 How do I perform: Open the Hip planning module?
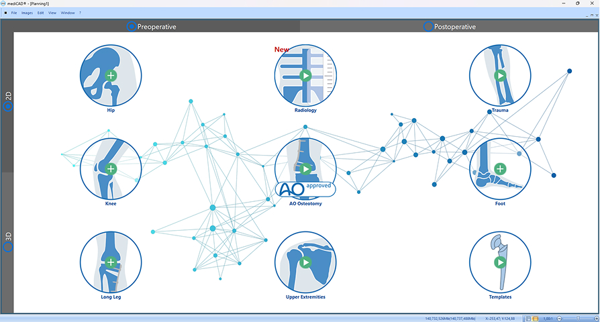pyautogui.click(x=111, y=76)
